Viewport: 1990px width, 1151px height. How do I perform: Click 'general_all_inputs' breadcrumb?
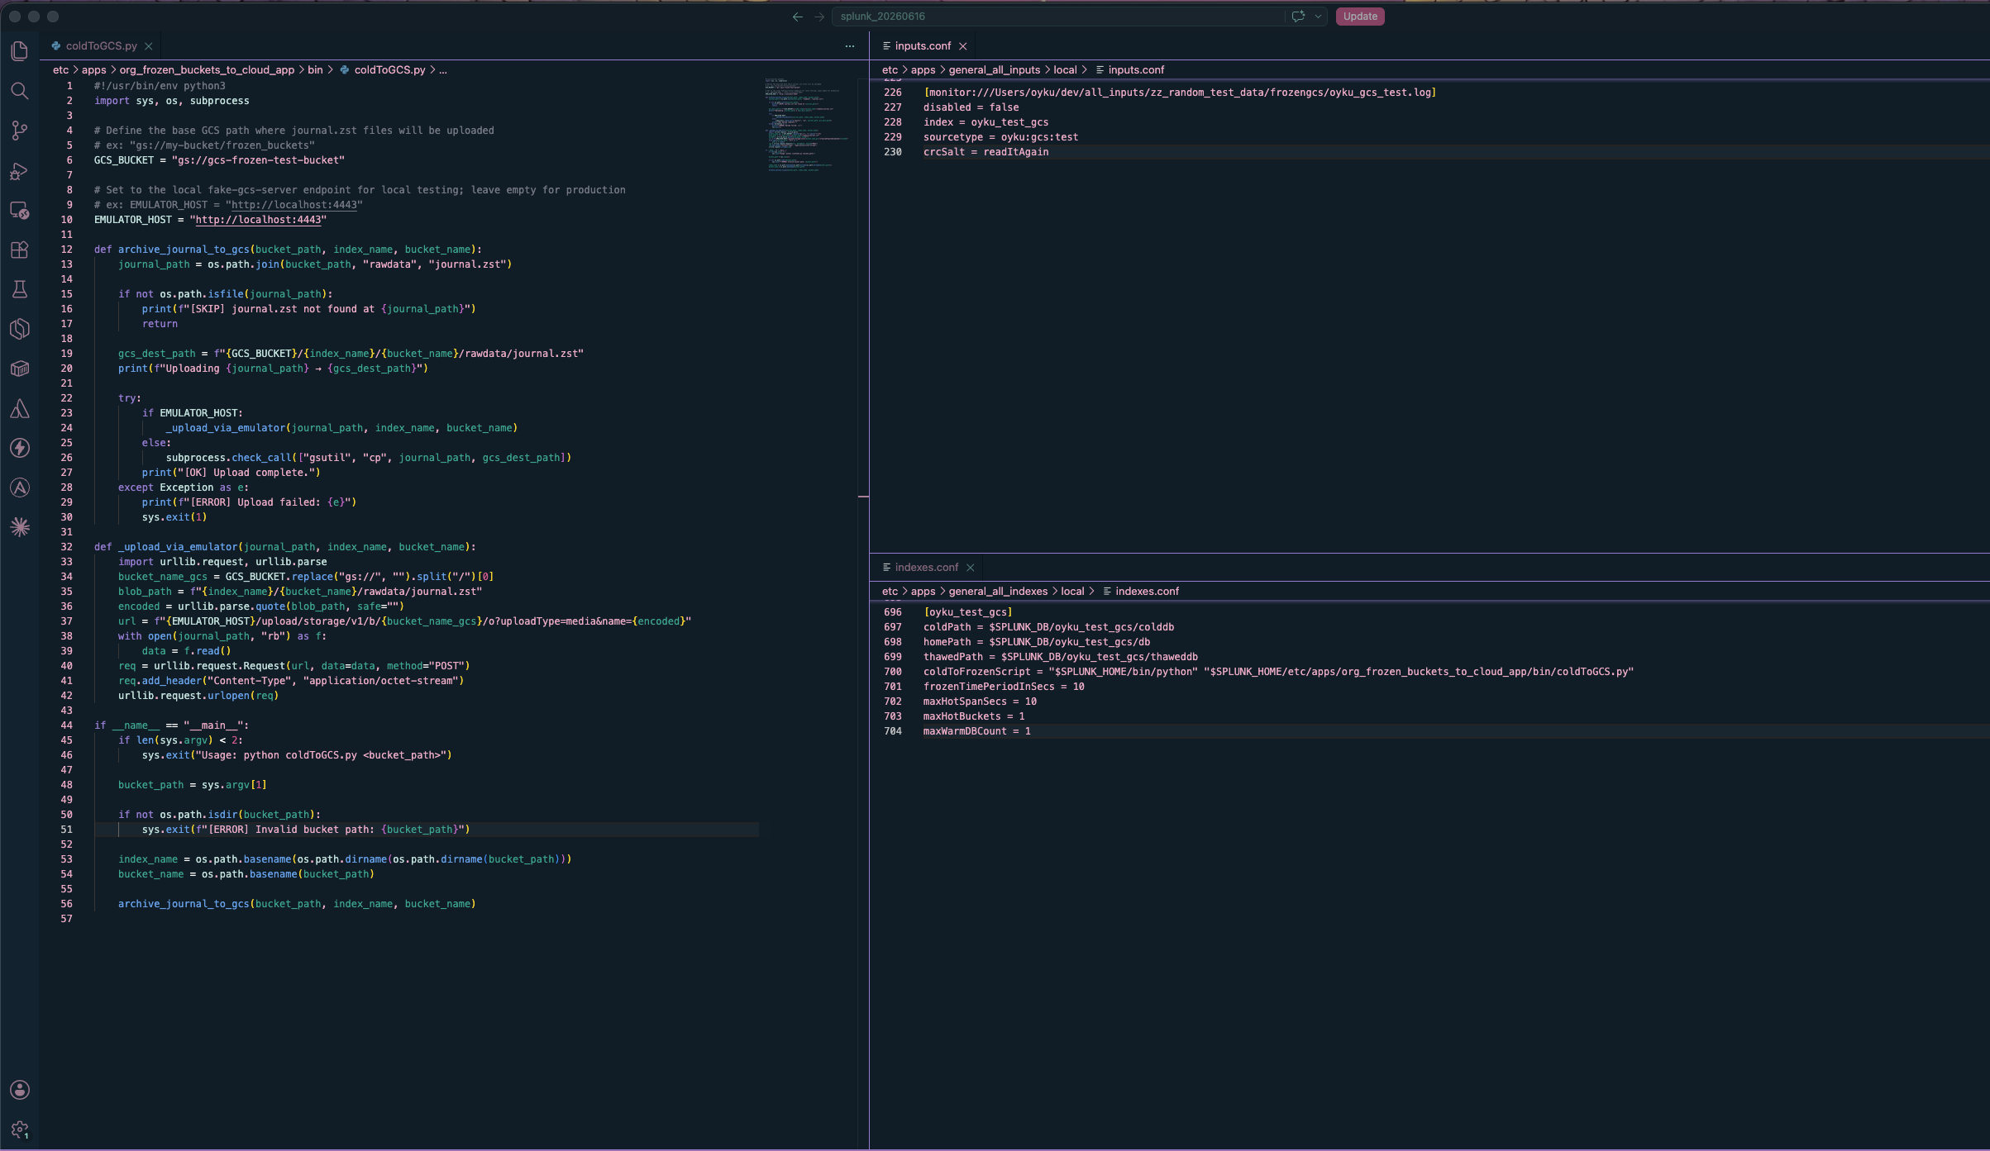coord(995,70)
